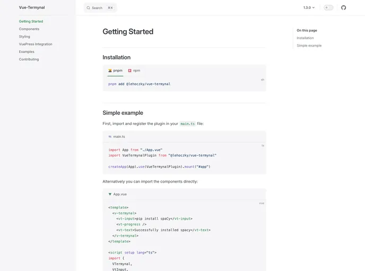Switch to the npm tab
Viewport: 365px width, 271px height.
(136, 70)
